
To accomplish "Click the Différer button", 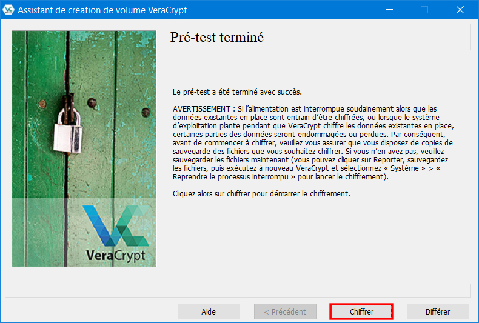I will (x=438, y=311).
